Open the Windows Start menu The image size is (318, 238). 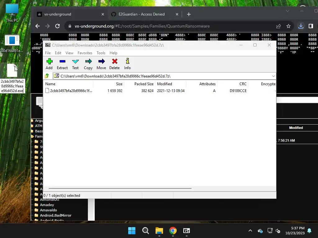(x=132, y=231)
